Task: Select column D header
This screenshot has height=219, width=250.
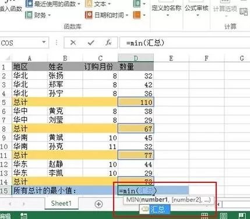Action: pos(136,58)
